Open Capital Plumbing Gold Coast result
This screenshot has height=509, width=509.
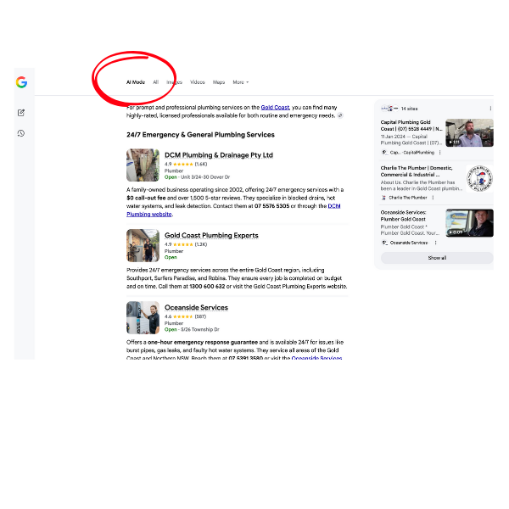point(411,126)
